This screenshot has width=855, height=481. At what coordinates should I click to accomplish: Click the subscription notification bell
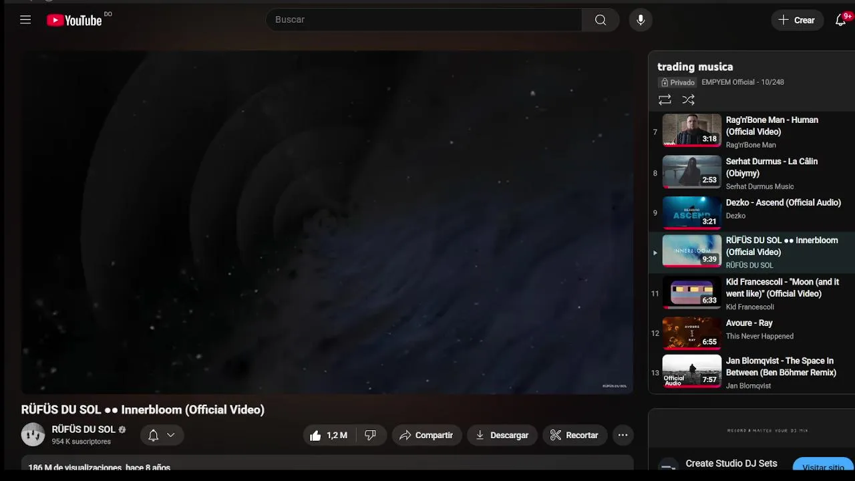tap(153, 435)
